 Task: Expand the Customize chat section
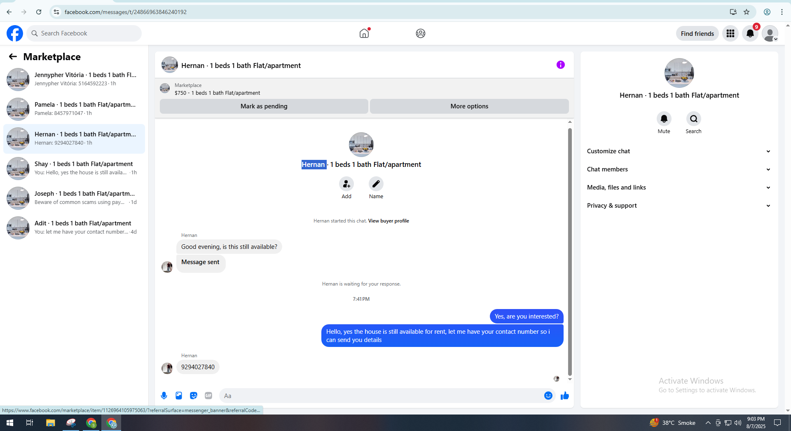point(679,151)
